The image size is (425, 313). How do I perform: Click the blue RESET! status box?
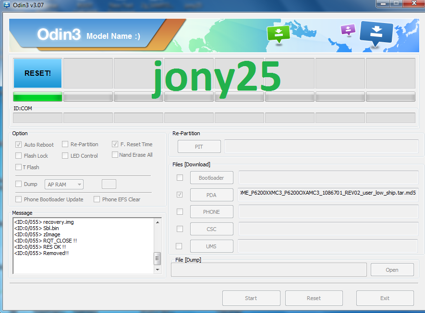coord(37,73)
